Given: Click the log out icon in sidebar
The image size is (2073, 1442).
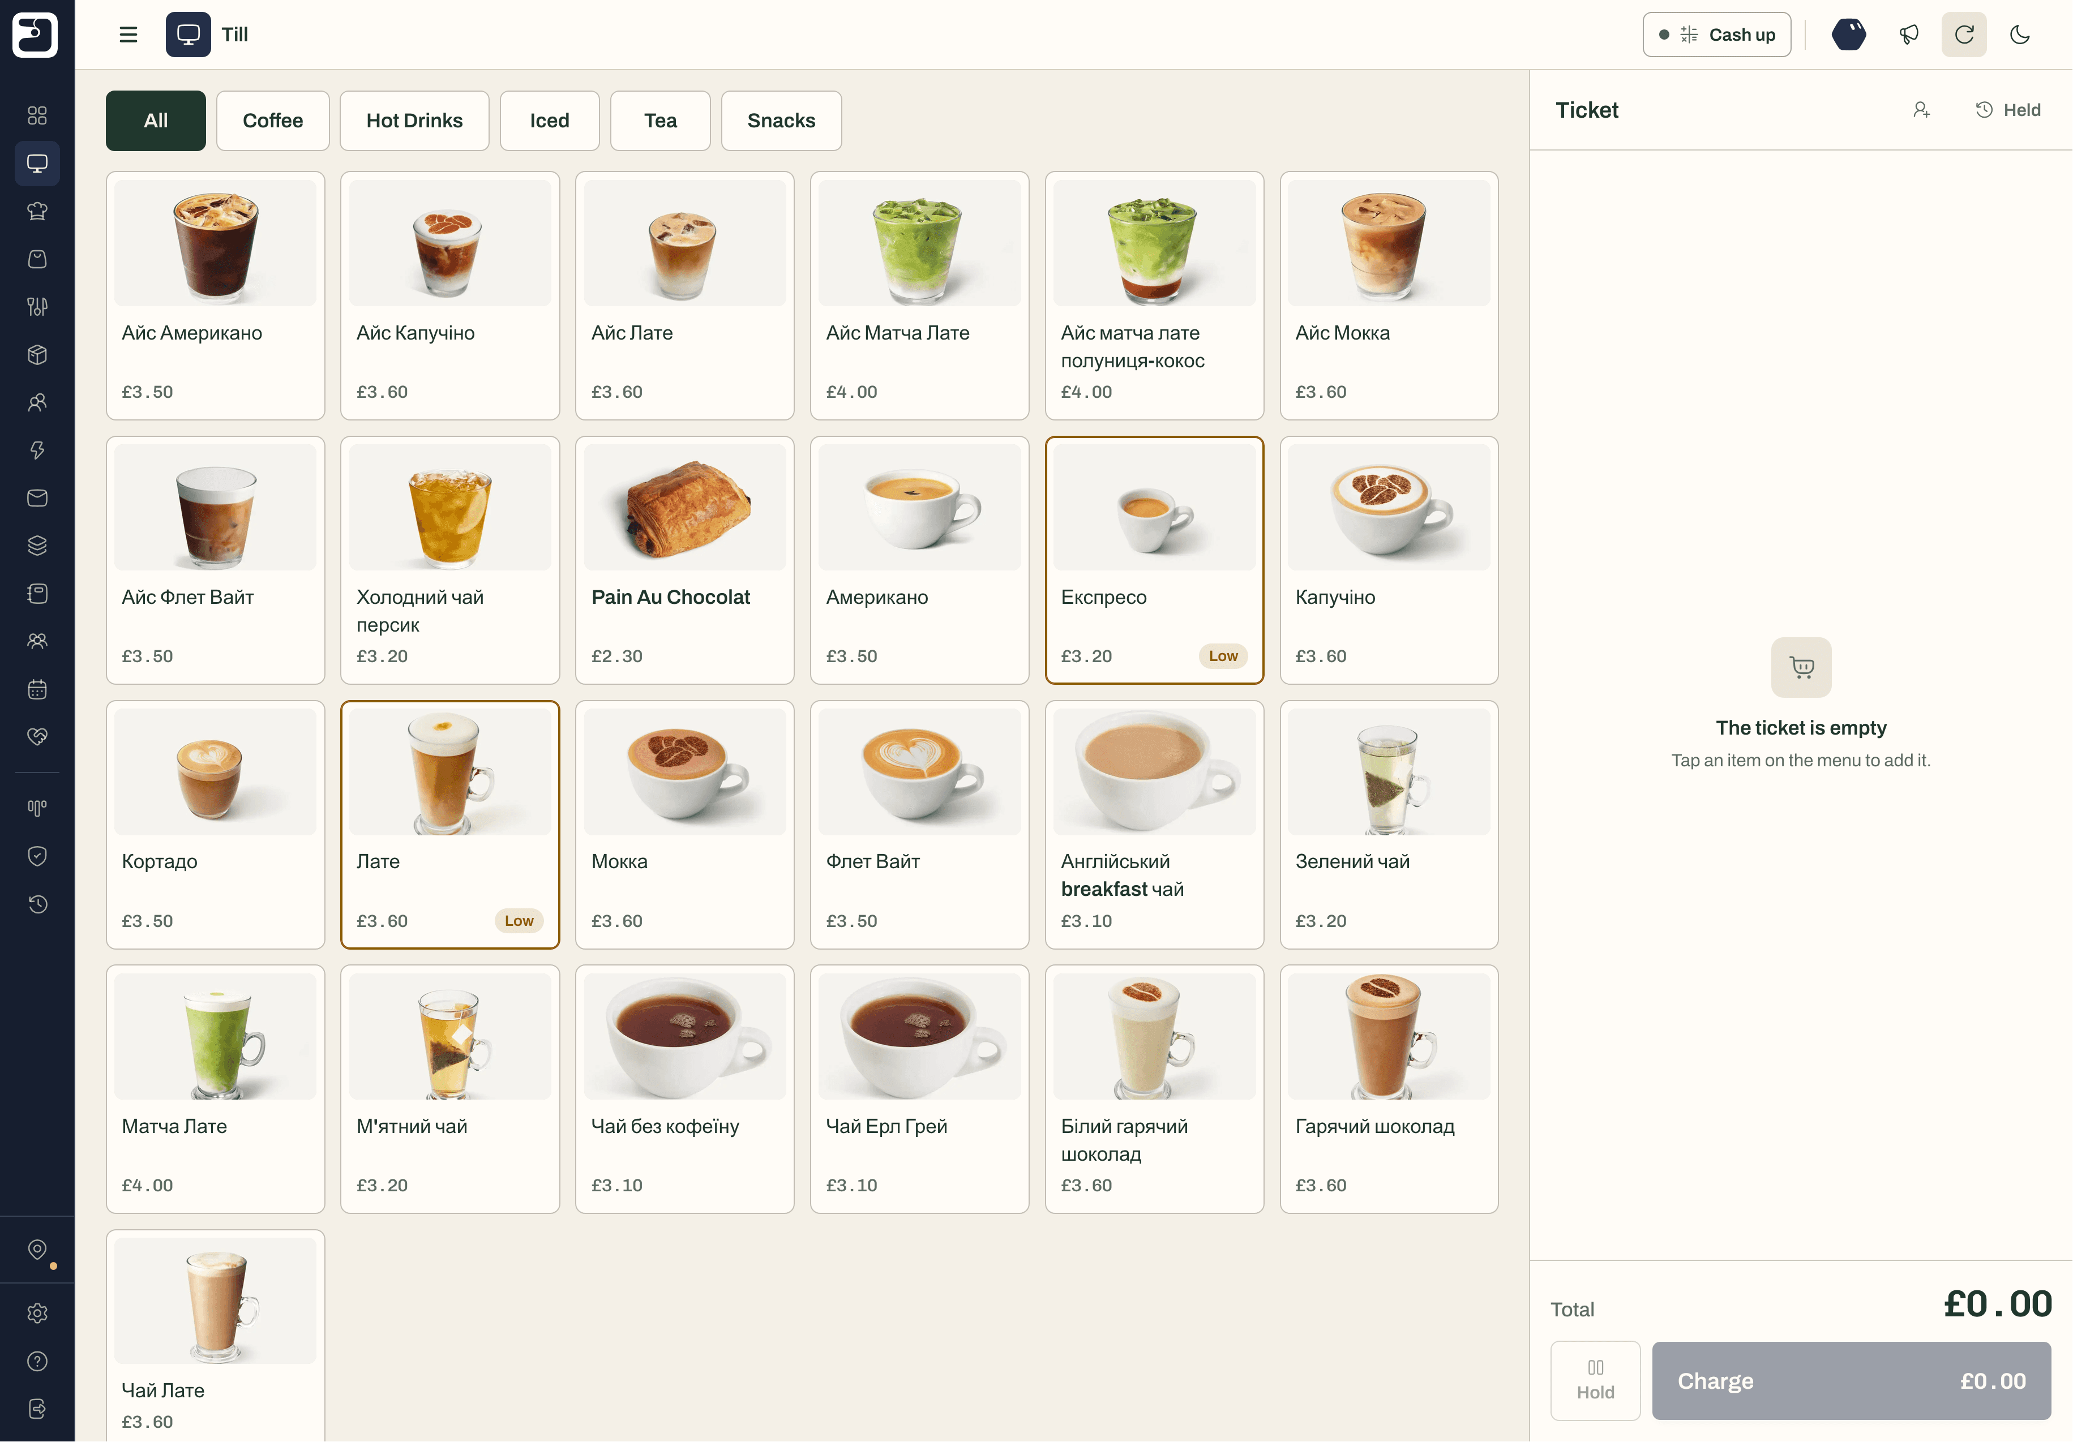Looking at the screenshot, I should (37, 1410).
